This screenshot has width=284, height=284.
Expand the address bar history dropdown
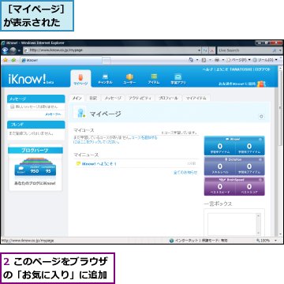[199, 50]
